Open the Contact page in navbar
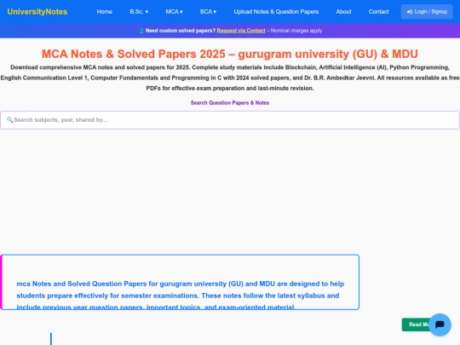 [378, 12]
